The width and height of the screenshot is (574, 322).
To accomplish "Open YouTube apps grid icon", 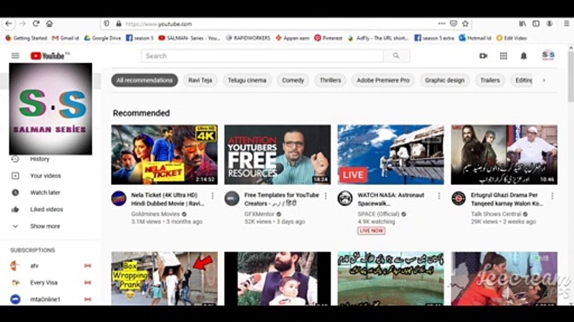I will (x=504, y=56).
